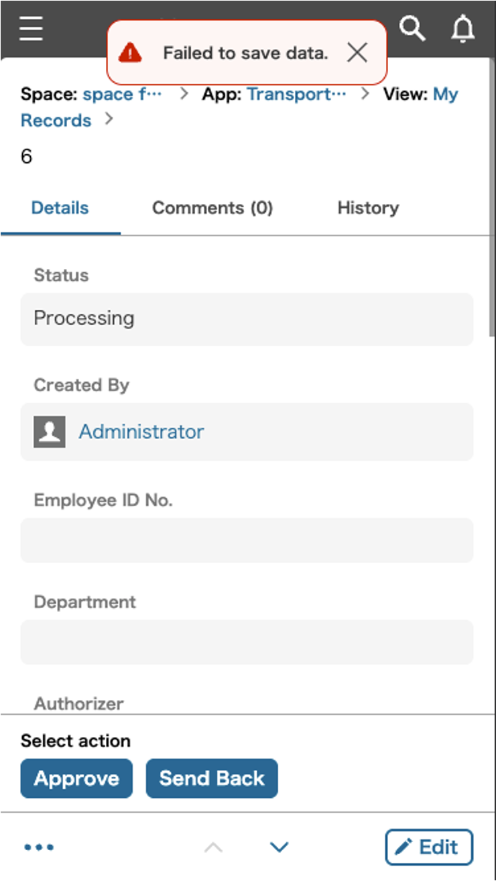Click the empty Employee ID No. field
496x881 pixels.
[247, 540]
